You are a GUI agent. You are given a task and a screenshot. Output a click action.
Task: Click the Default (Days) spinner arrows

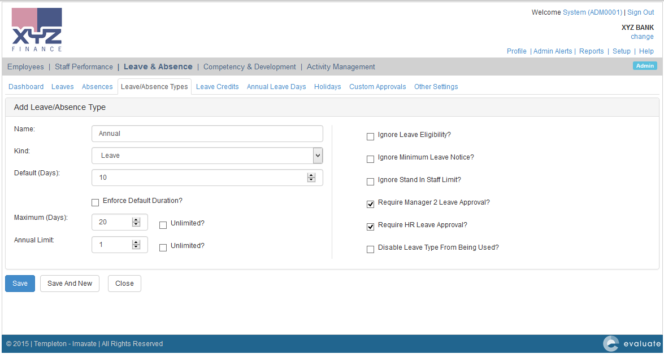tap(311, 178)
